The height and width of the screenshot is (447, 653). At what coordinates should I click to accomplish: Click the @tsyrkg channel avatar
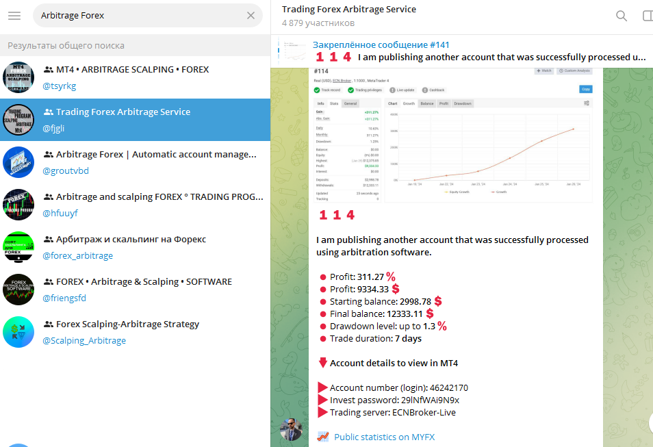18,77
